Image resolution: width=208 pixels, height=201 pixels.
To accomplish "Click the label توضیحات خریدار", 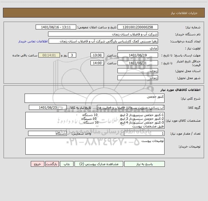I will point(190,147).
